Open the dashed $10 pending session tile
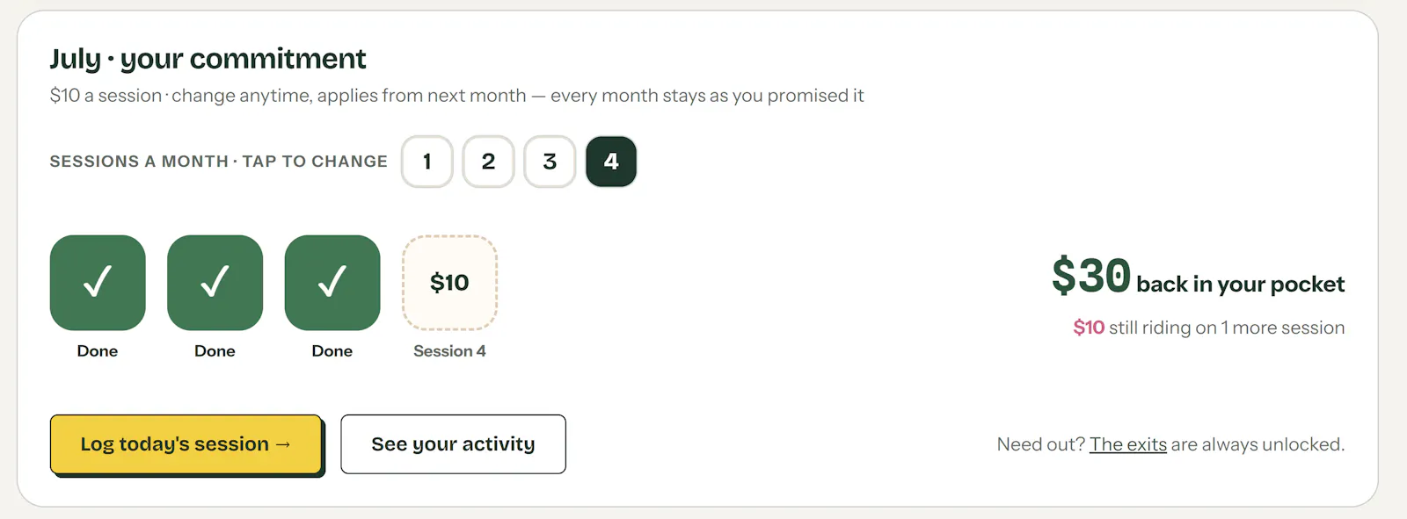 pos(449,283)
